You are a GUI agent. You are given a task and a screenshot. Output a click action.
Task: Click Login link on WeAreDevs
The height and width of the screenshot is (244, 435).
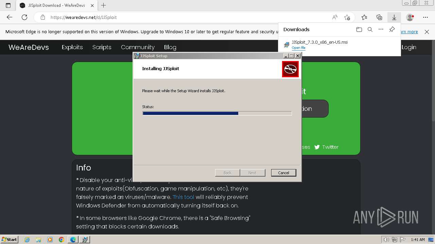point(409,47)
